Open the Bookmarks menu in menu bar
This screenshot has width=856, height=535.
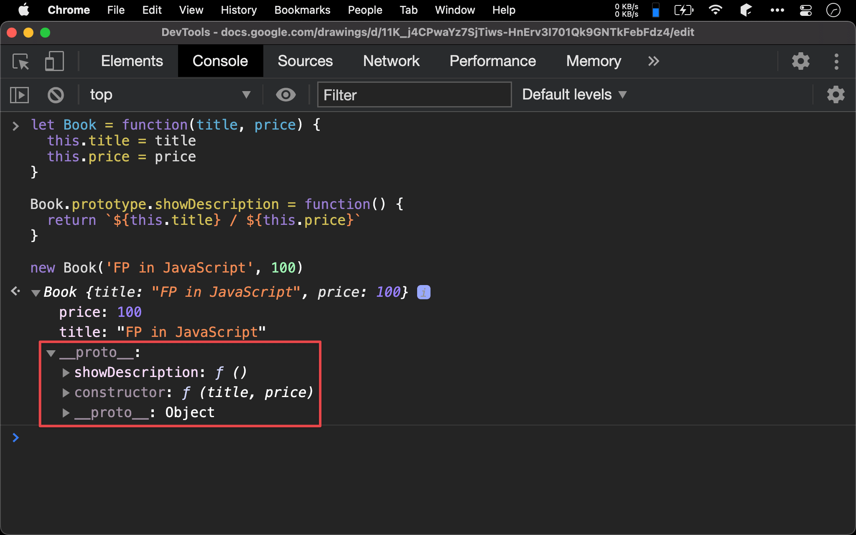click(x=302, y=10)
